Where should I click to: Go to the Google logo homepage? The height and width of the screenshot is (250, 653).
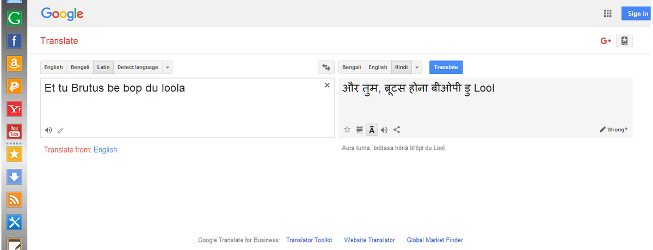click(62, 14)
